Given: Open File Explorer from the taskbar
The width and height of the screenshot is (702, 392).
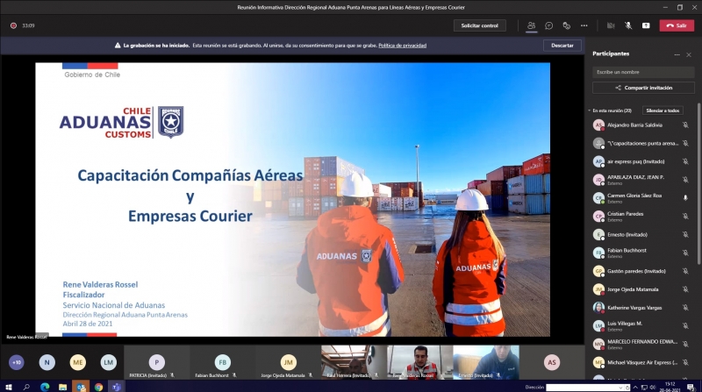Looking at the screenshot, I should coord(62,387).
